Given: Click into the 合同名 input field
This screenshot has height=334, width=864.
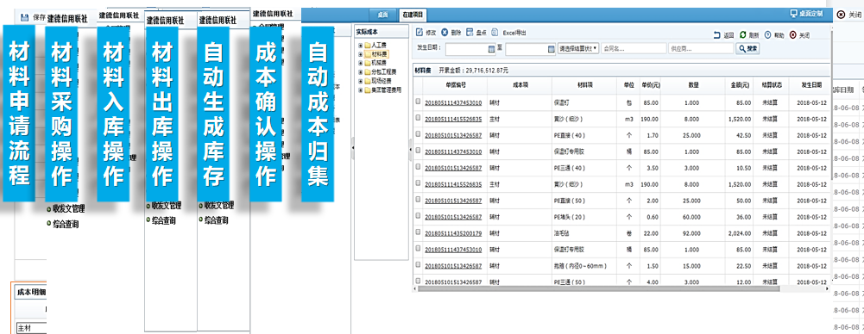Looking at the screenshot, I should tap(634, 48).
